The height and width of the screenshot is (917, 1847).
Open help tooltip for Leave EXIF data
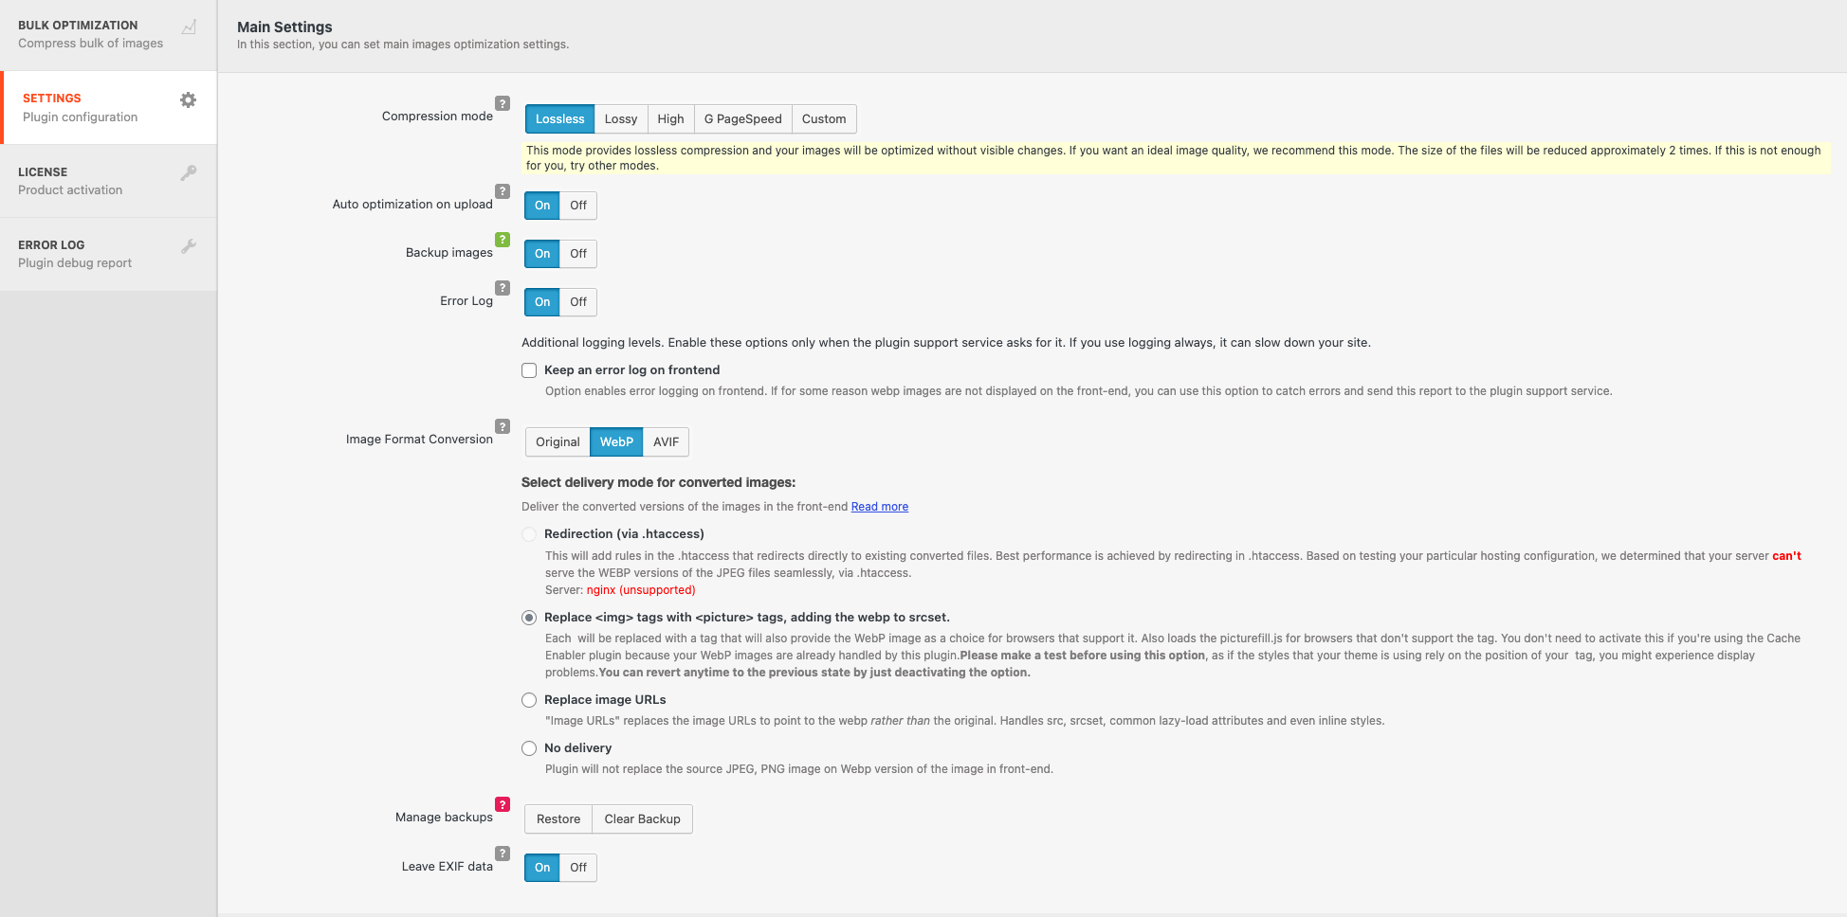[503, 854]
